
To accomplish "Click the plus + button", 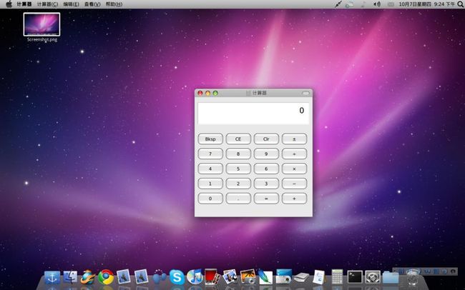I will [x=294, y=199].
